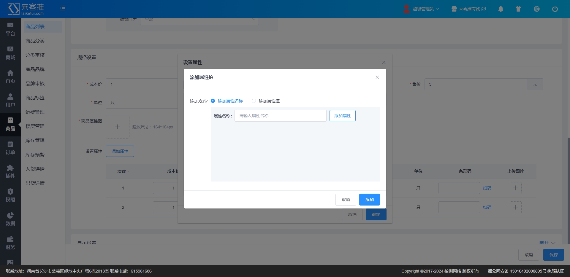Open the 数据 pie chart sidebar icon
The image size is (570, 277).
(x=10, y=219)
